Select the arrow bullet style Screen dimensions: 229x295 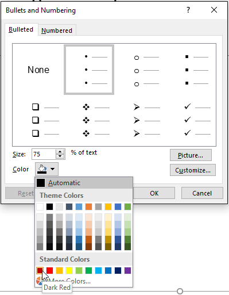point(140,120)
